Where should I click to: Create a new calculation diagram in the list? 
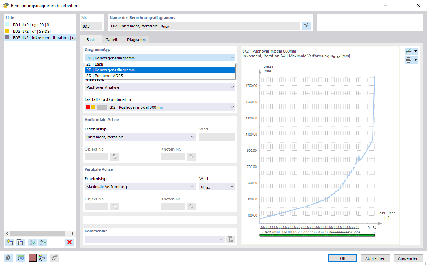tap(10, 242)
